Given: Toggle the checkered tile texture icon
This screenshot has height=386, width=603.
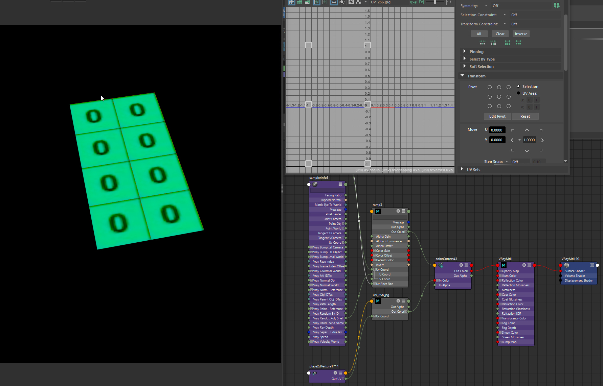Looking at the screenshot, I should 359,2.
